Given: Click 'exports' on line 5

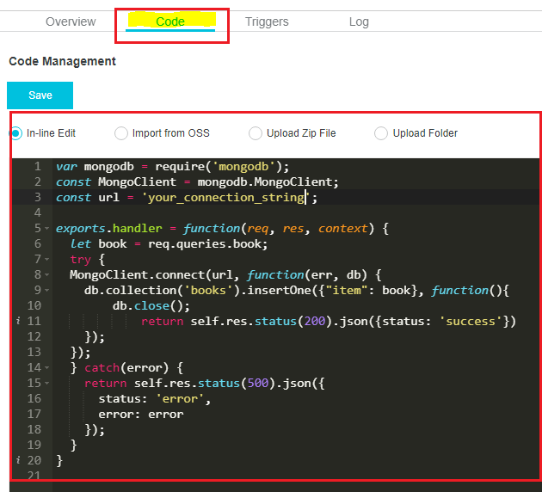Looking at the screenshot, I should pos(81,229).
